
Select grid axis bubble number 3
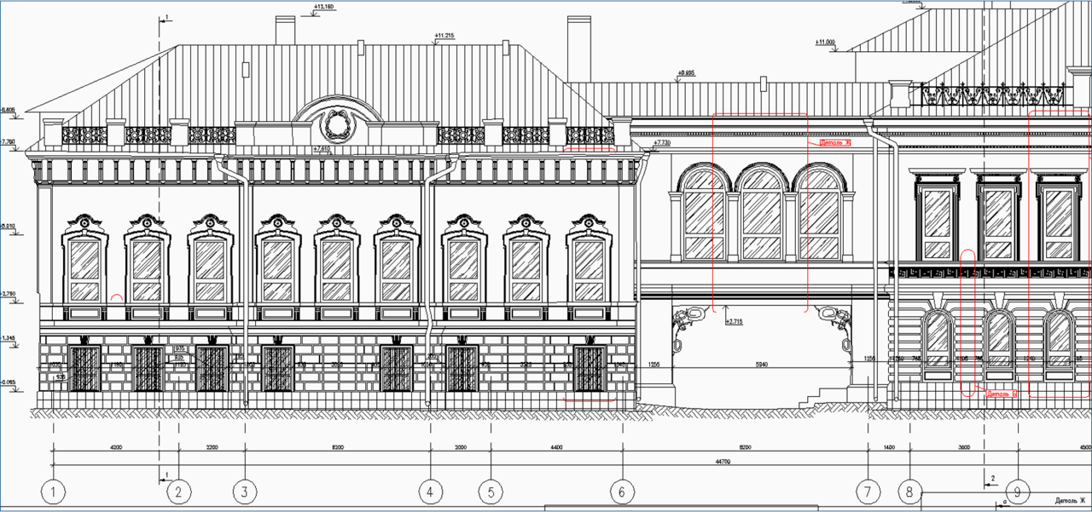tap(245, 492)
